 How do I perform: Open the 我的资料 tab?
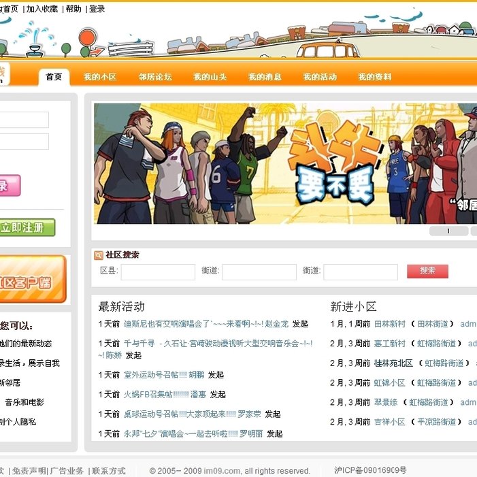coord(374,77)
